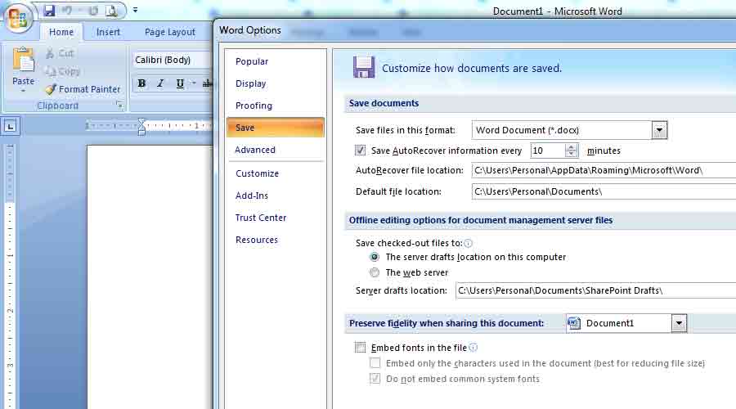Toggle Do not embed common system fonts
The image size is (736, 409).
point(375,379)
